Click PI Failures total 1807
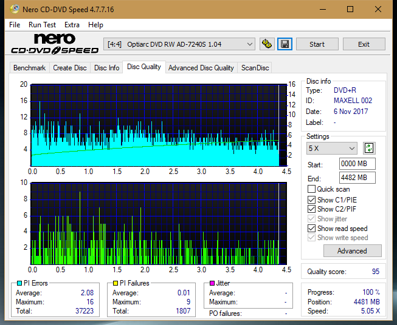 (183, 311)
